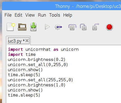Open the File menu
This screenshot has width=121, height=103.
tap(8, 15)
